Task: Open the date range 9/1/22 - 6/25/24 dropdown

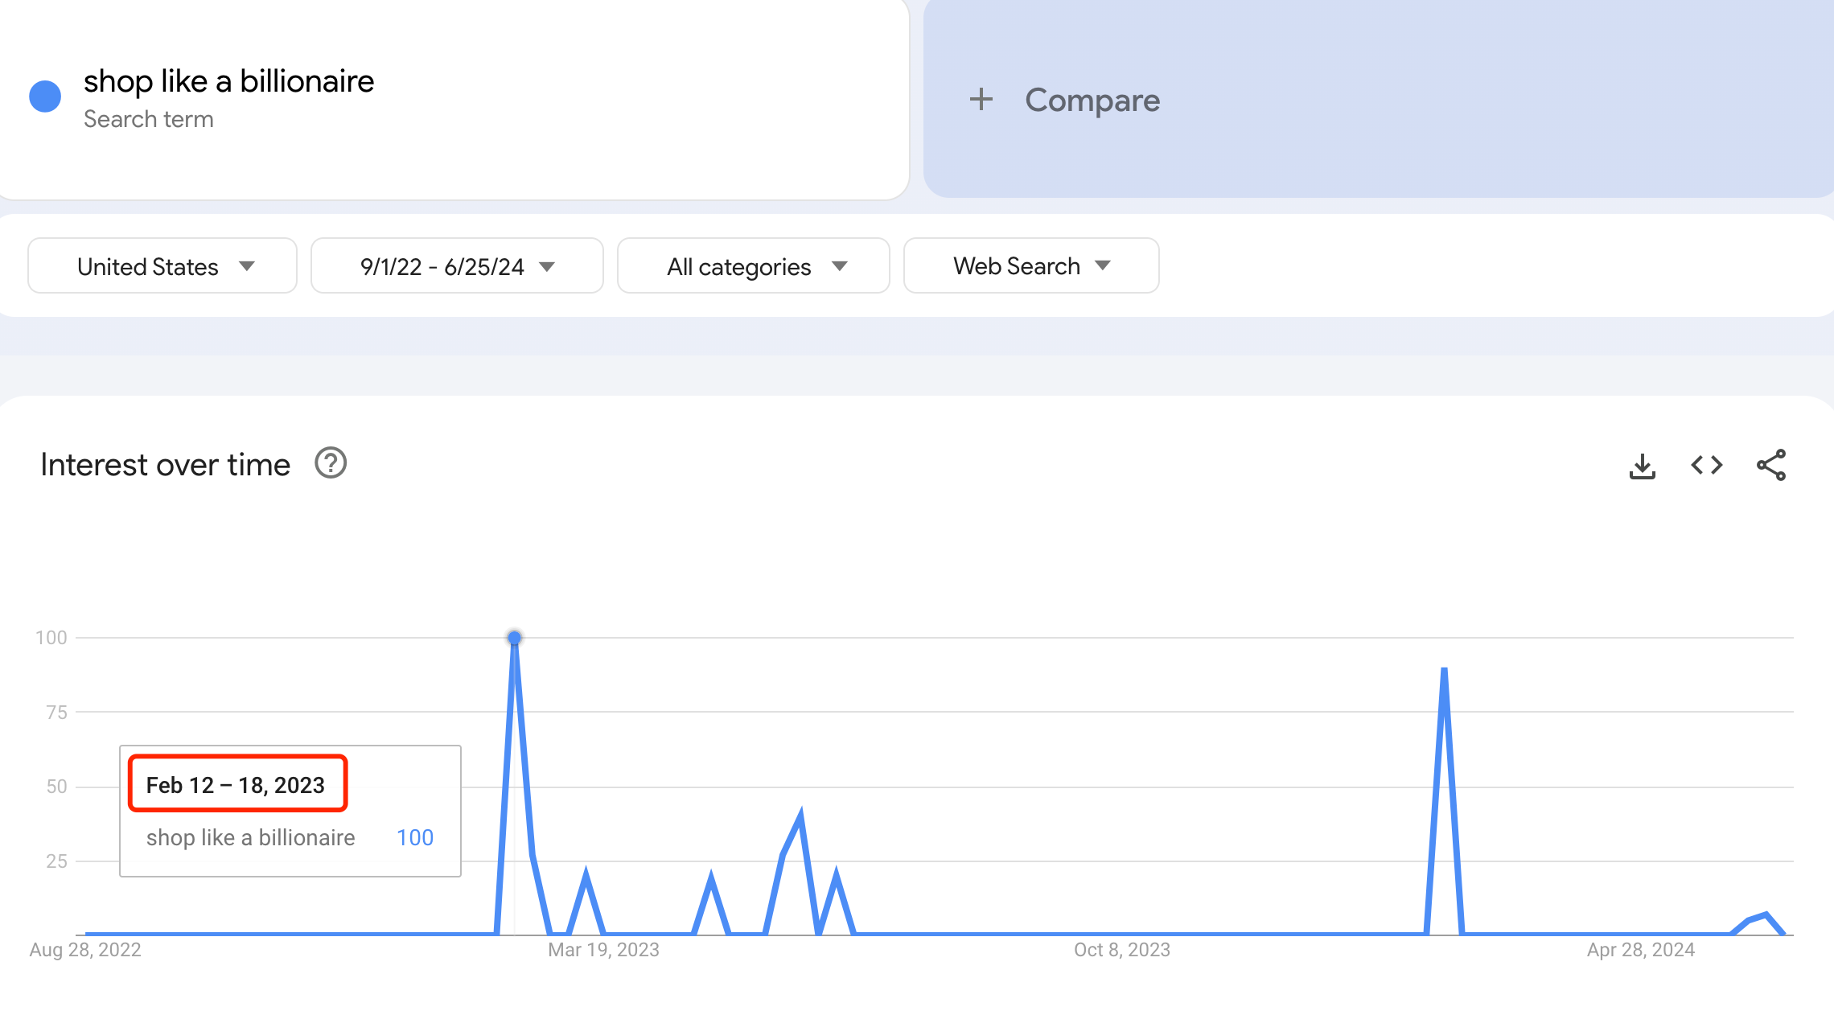Action: 453,265
